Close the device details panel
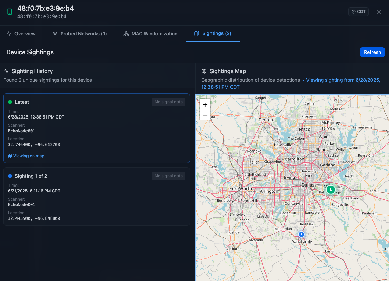389x281 pixels. [x=379, y=12]
